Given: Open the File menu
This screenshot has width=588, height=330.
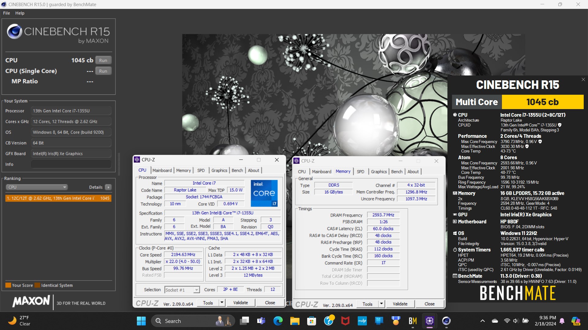Looking at the screenshot, I should point(6,13).
